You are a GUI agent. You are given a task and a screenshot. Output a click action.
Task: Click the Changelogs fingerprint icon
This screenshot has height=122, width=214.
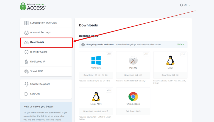(83, 44)
